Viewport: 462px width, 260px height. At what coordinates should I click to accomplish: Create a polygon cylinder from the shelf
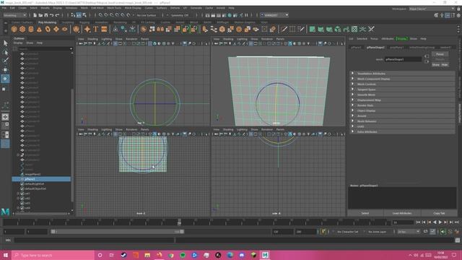point(31,29)
